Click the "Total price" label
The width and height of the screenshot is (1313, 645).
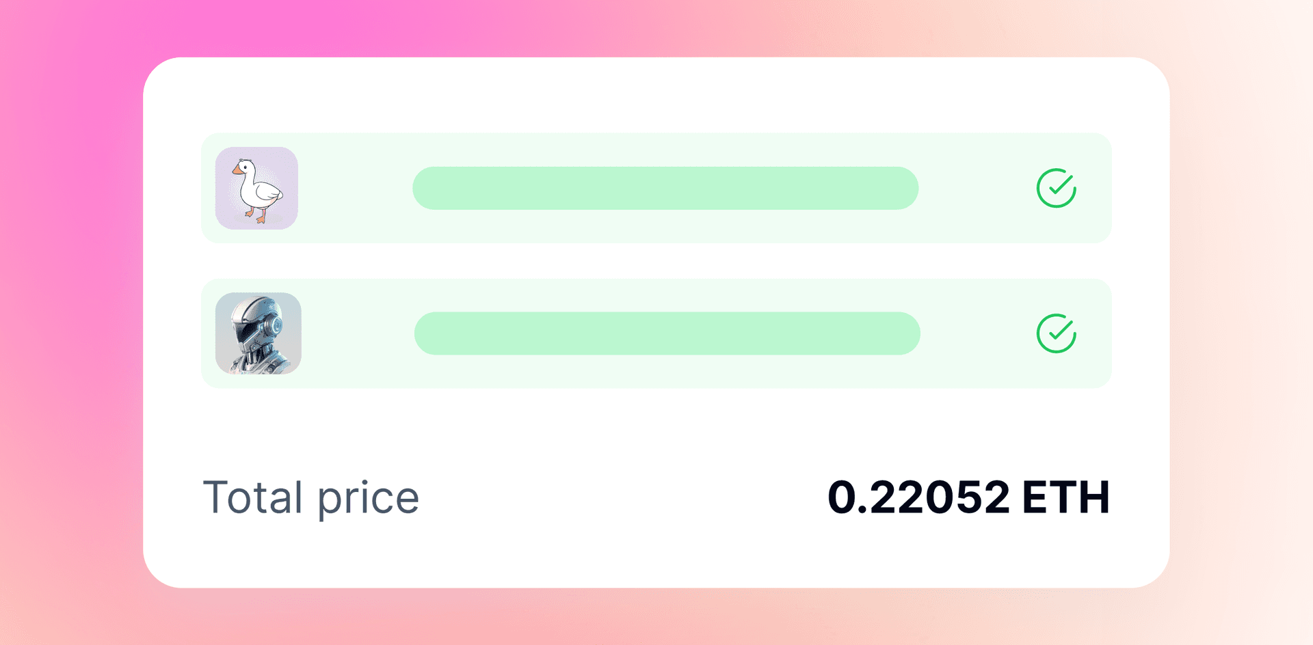coord(311,497)
